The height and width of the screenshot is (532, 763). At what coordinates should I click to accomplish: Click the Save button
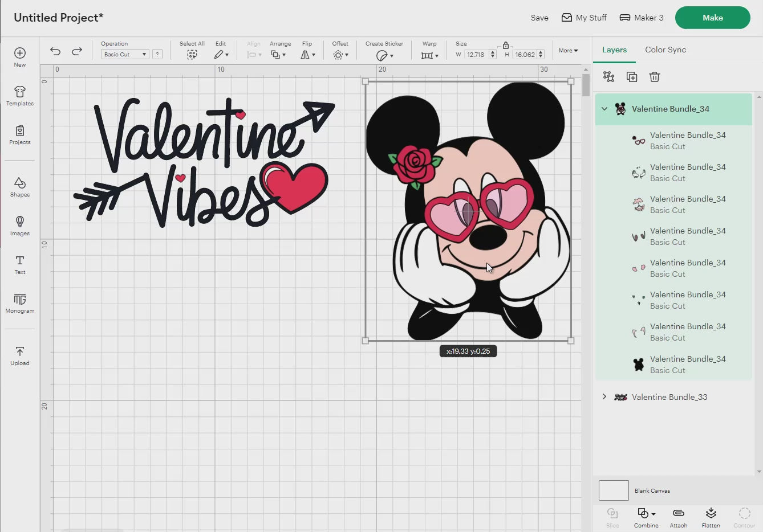(539, 18)
